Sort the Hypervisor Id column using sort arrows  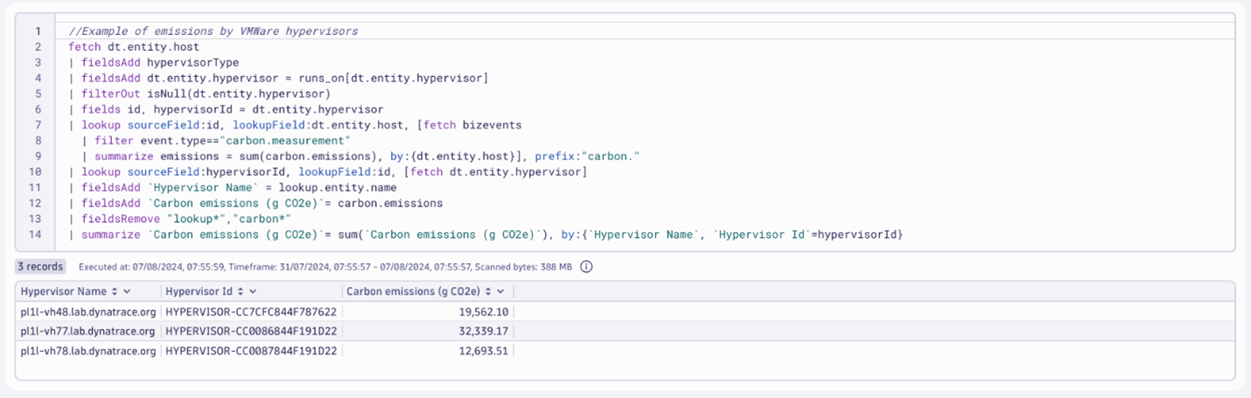pyautogui.click(x=240, y=291)
